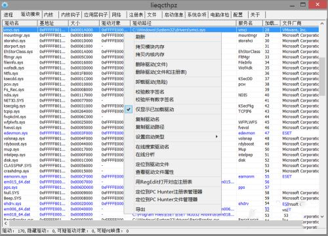Choose 定位到PC Hunter注册表管理器 entry

click(169, 192)
